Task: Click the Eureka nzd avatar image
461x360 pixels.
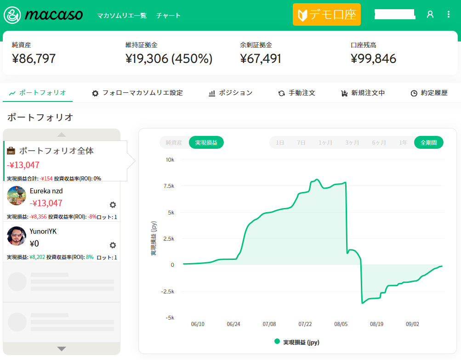Action: click(x=17, y=196)
